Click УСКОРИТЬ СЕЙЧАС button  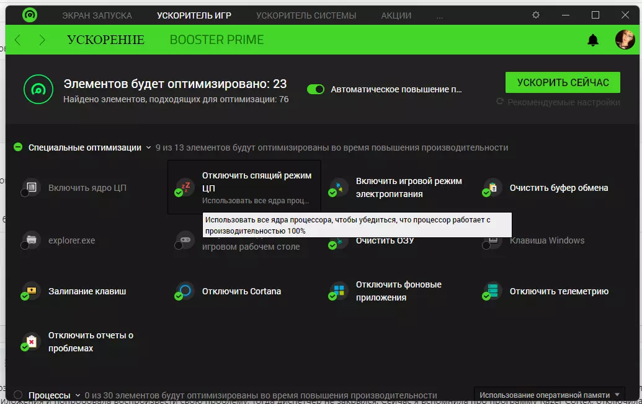(x=563, y=82)
